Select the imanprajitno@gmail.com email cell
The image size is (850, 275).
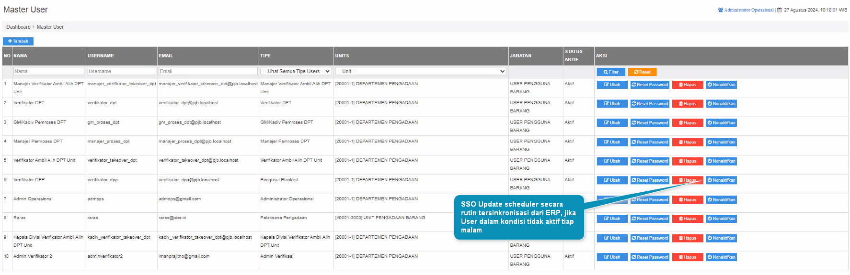[208, 261]
